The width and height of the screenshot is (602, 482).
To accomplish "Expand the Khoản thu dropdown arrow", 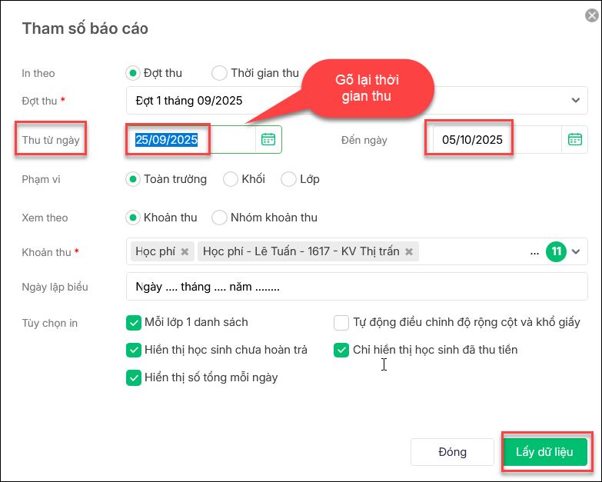I will click(576, 251).
